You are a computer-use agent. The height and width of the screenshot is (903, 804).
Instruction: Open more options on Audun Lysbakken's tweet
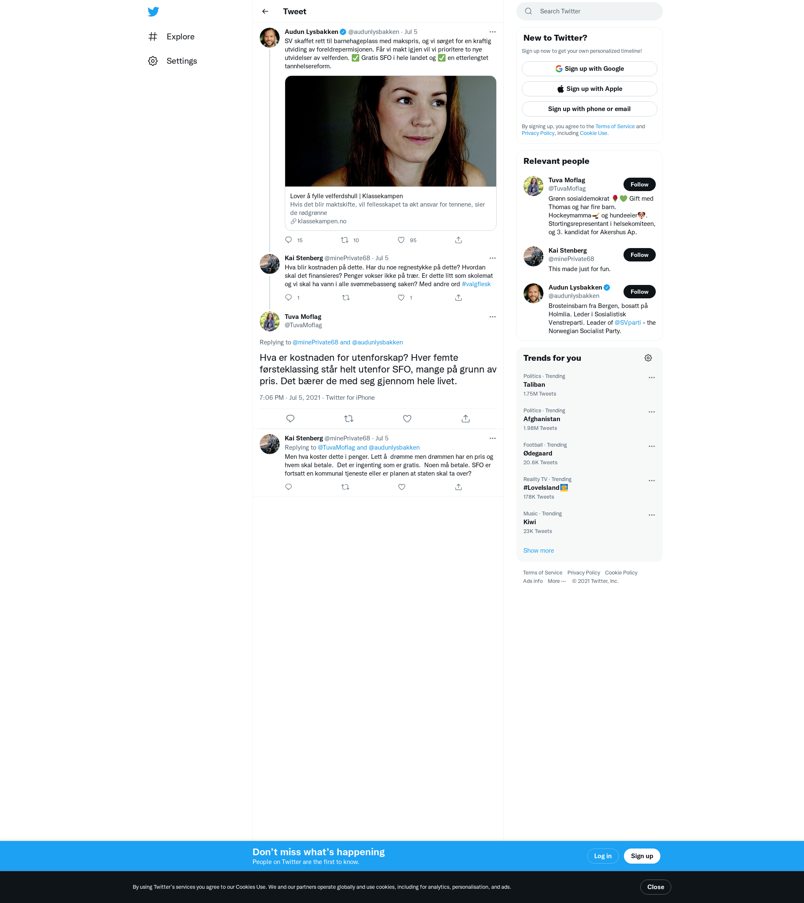coord(492,32)
